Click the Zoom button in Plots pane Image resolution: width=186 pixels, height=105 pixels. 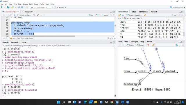pos(130,45)
